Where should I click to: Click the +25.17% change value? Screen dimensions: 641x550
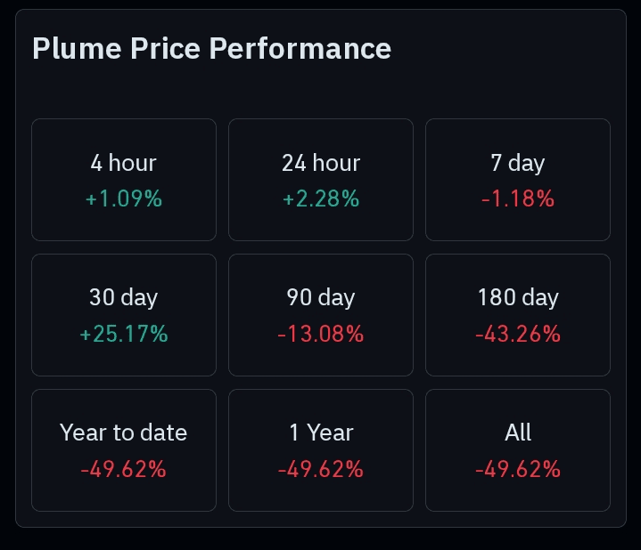123,334
